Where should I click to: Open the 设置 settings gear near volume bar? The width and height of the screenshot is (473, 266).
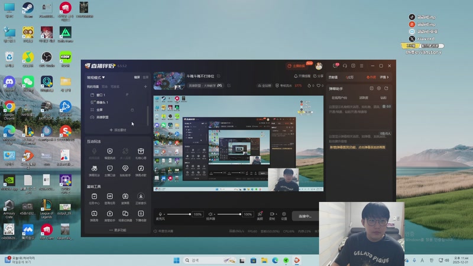click(x=284, y=215)
